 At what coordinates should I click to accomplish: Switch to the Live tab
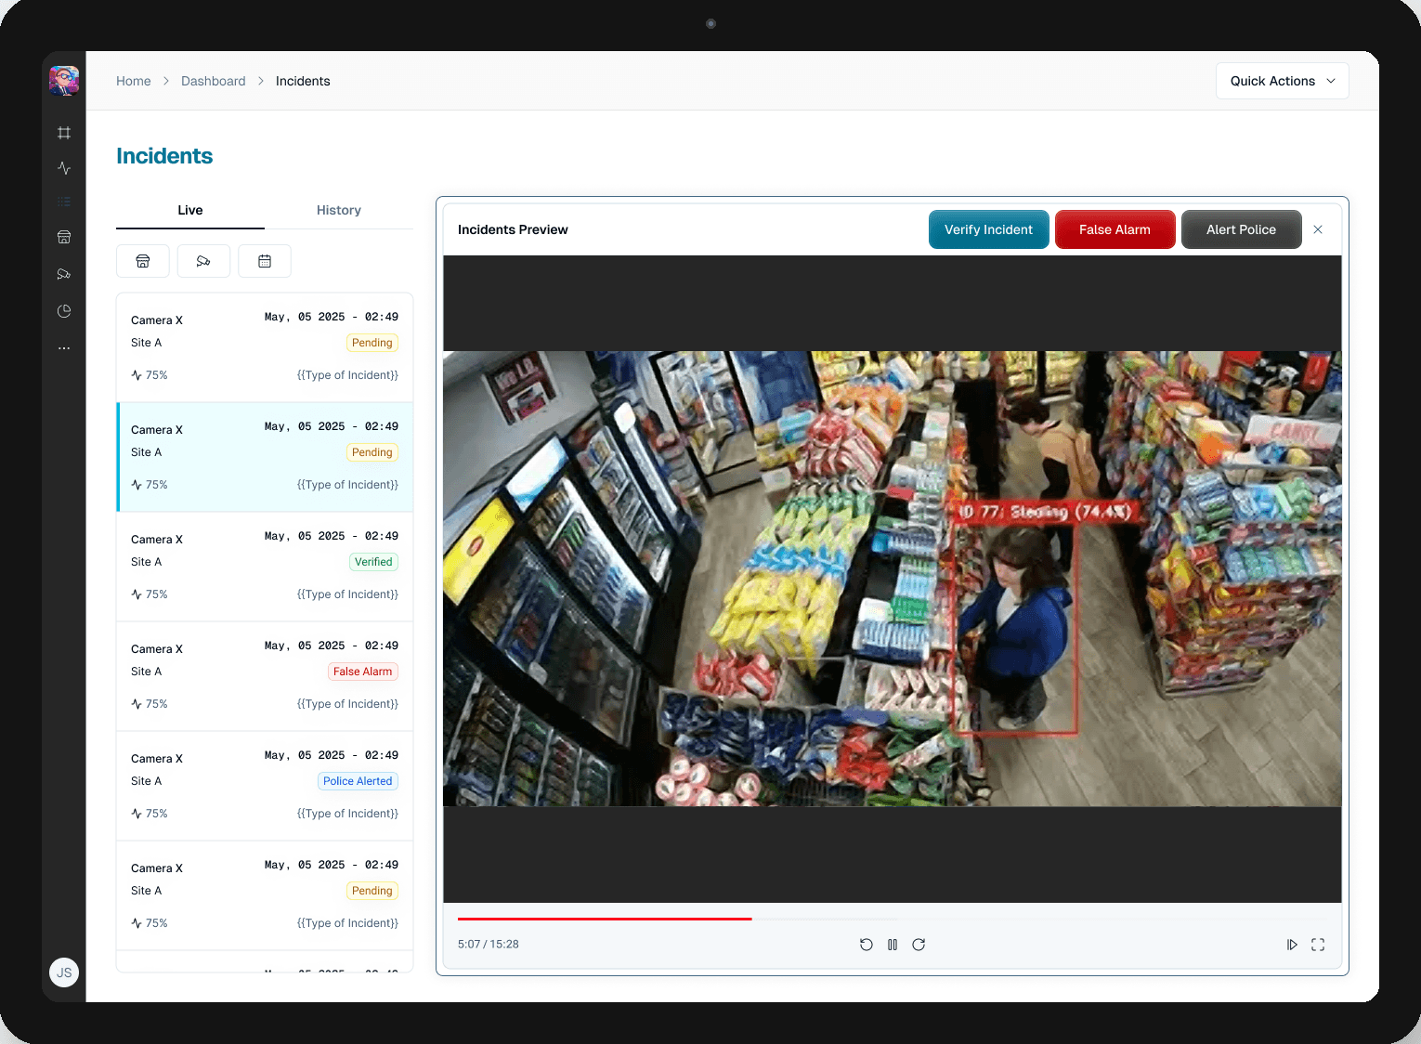click(190, 211)
